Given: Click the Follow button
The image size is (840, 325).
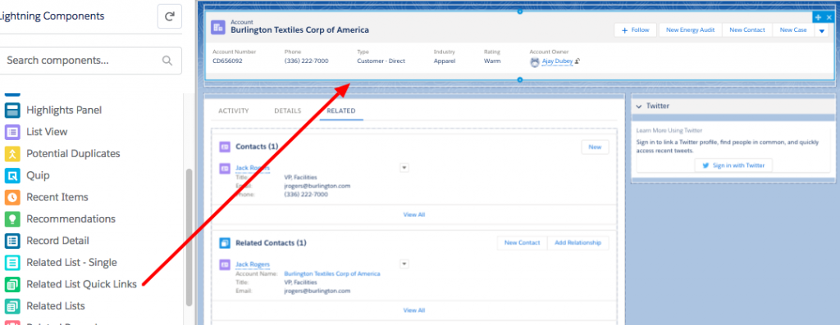Looking at the screenshot, I should 636,30.
